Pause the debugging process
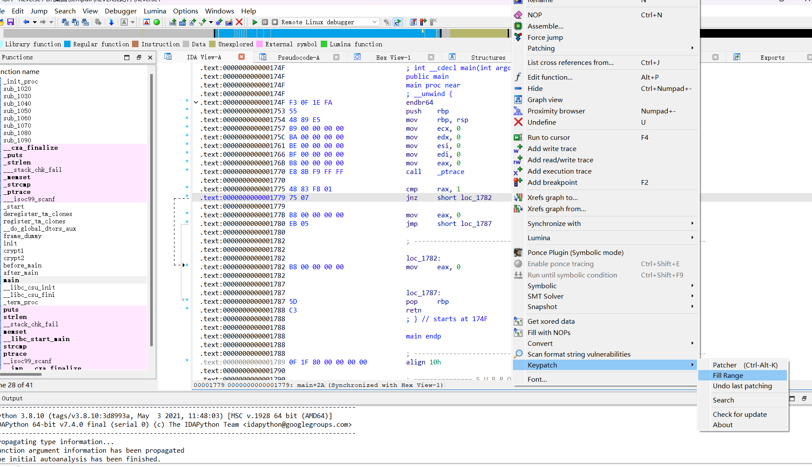This screenshot has height=467, width=812. point(264,22)
